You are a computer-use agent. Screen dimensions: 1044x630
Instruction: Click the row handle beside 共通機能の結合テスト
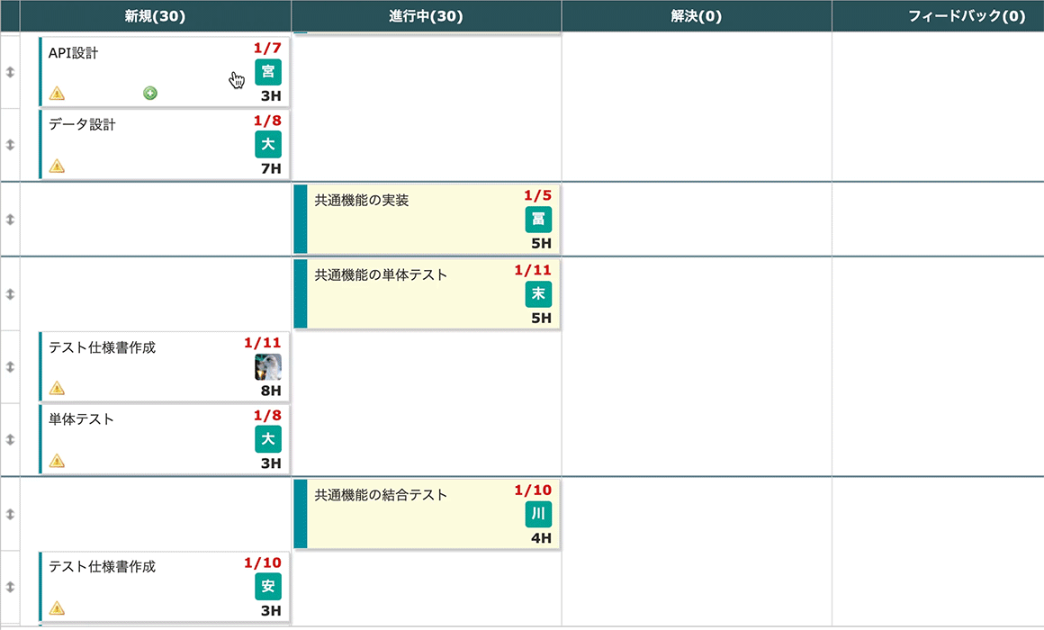[10, 514]
